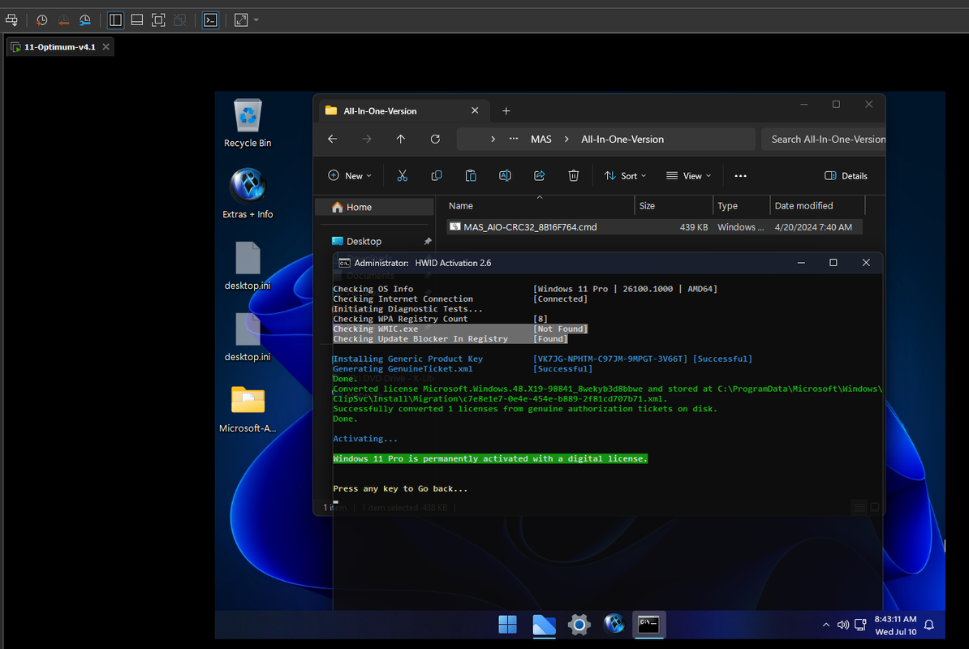Viewport: 969px width, 649px height.
Task: Click the Rename icon in Explorer toolbar
Action: coord(505,175)
